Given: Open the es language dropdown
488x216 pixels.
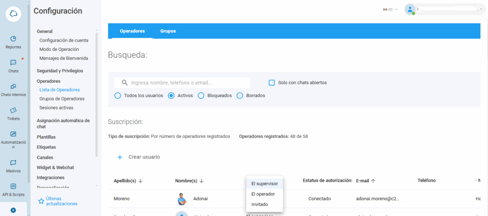Looking at the screenshot, I should pyautogui.click(x=390, y=10).
